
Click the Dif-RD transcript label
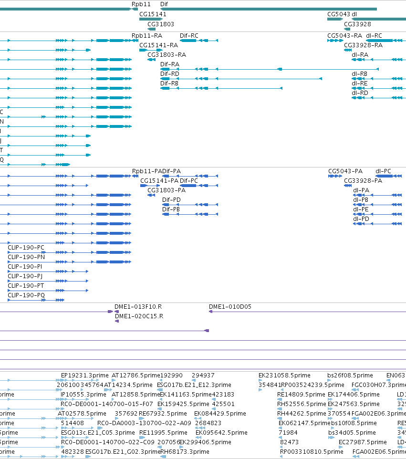pyautogui.click(x=170, y=74)
